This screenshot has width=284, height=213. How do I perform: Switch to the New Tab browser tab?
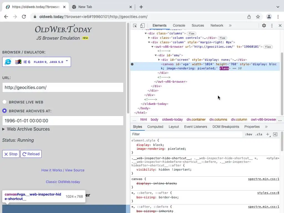102,7
